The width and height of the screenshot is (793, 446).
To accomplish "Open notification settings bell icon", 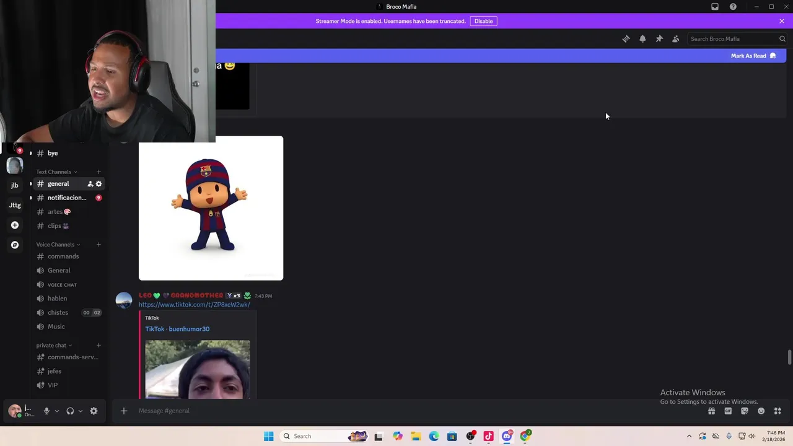I will click(642, 38).
